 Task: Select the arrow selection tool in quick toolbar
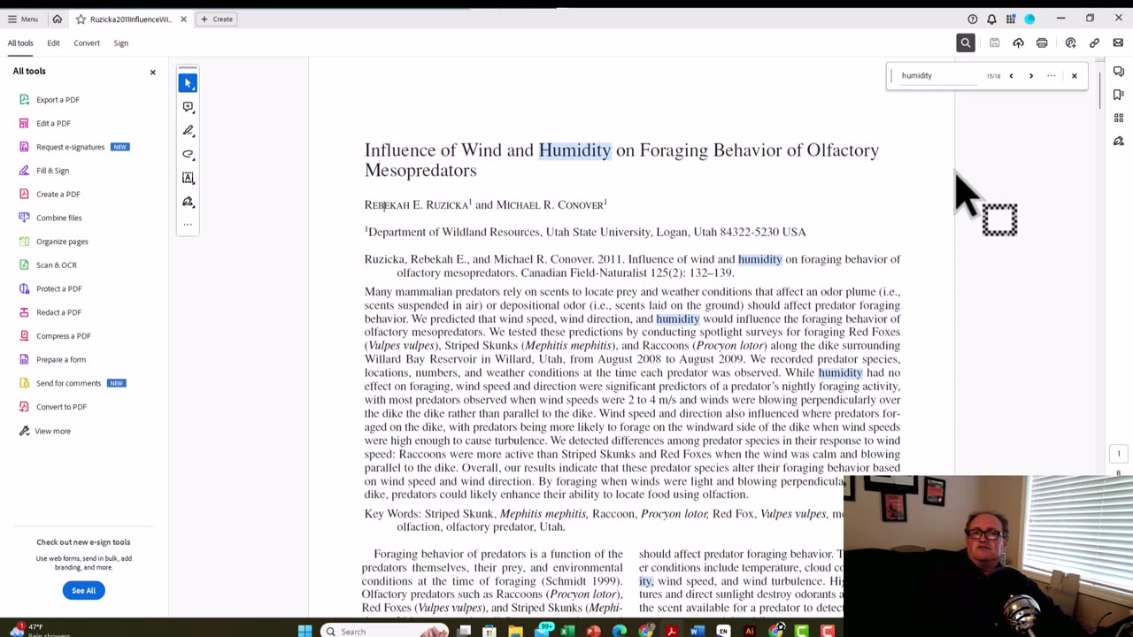pyautogui.click(x=188, y=82)
